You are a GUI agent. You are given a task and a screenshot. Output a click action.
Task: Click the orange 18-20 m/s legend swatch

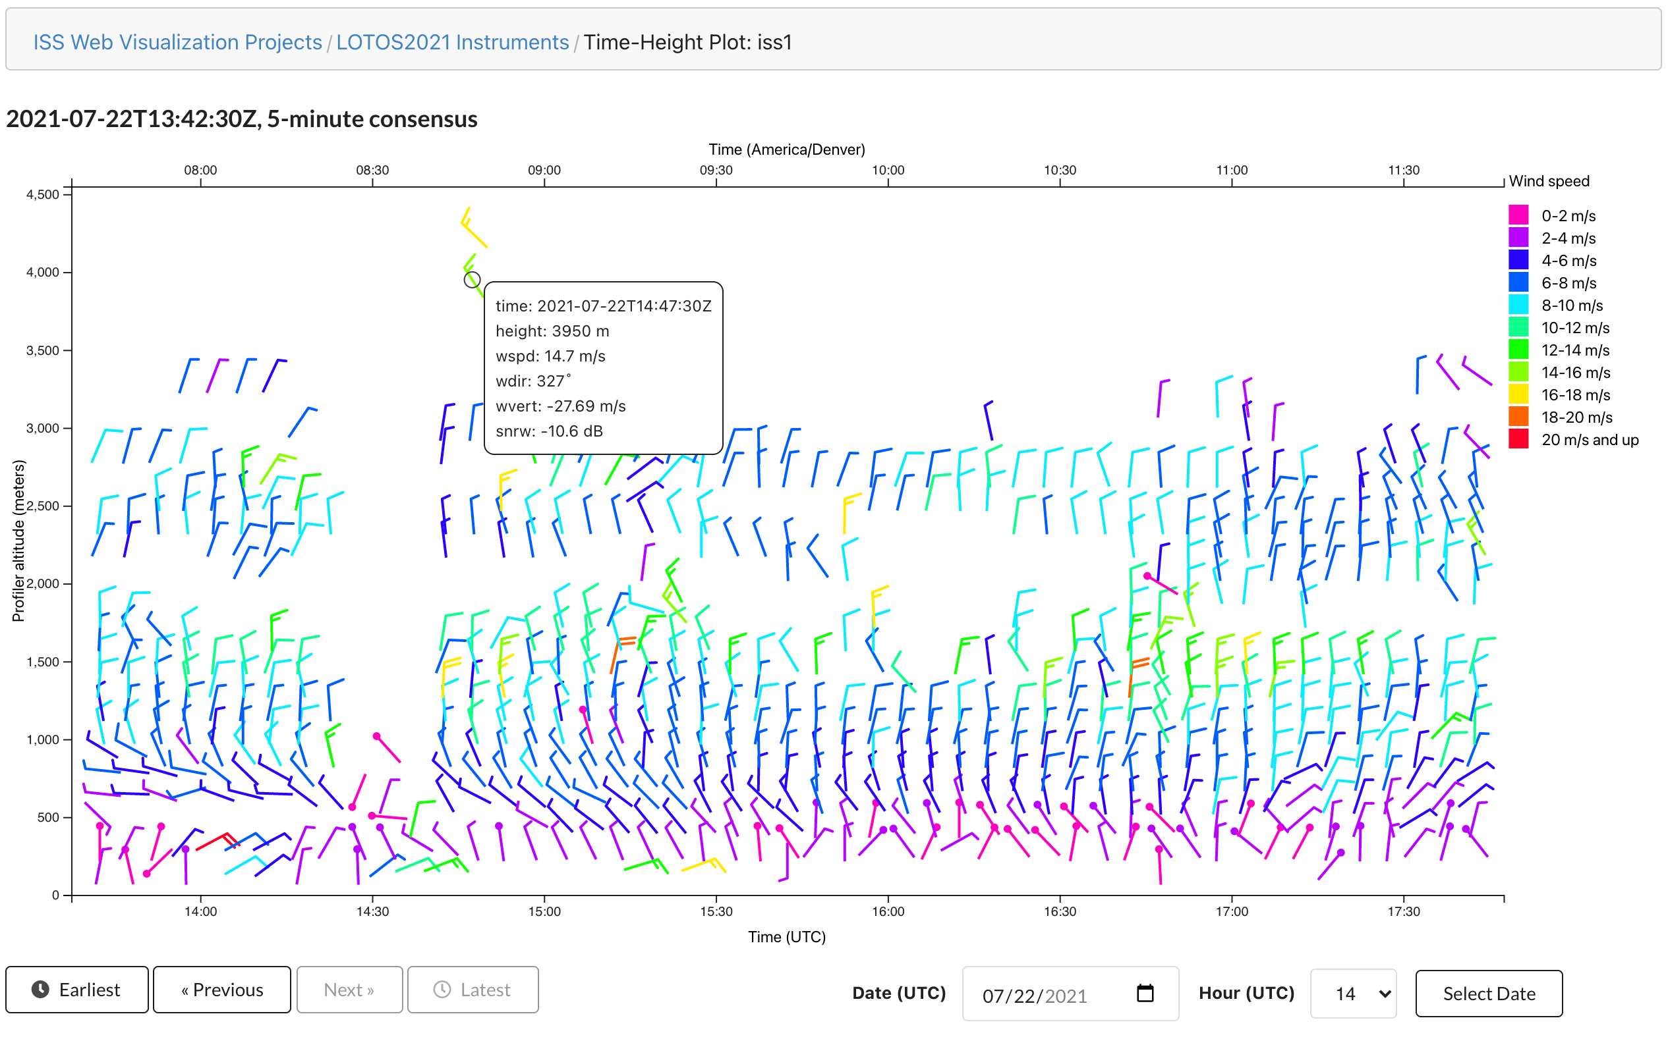click(1518, 417)
